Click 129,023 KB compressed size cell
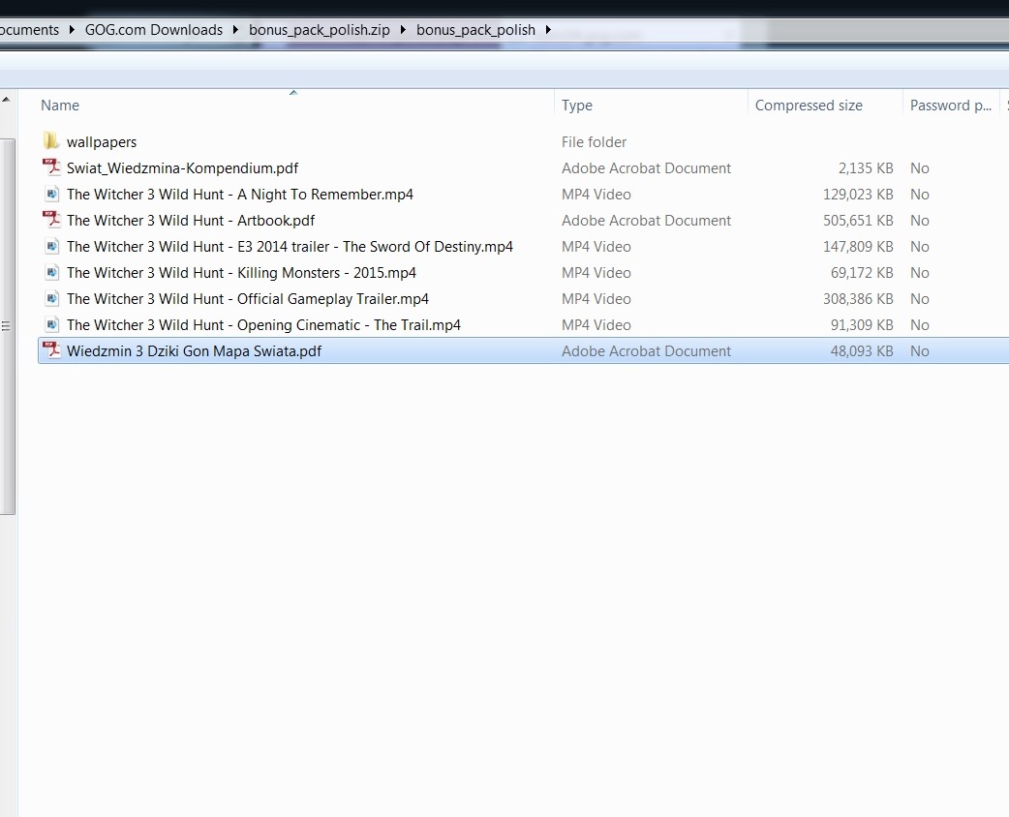 tap(858, 195)
